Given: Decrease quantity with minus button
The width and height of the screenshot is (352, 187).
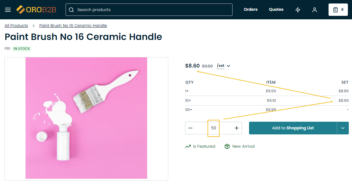Looking at the screenshot, I should [190, 128].
